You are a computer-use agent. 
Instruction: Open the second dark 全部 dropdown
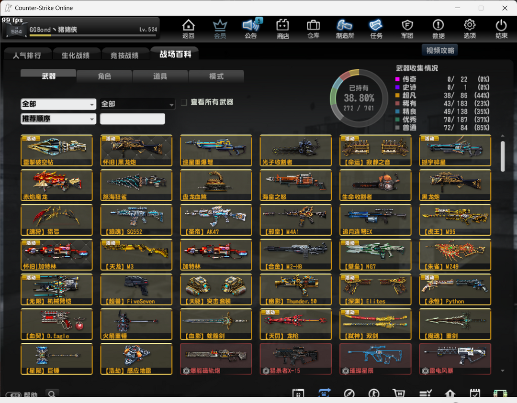(137, 104)
